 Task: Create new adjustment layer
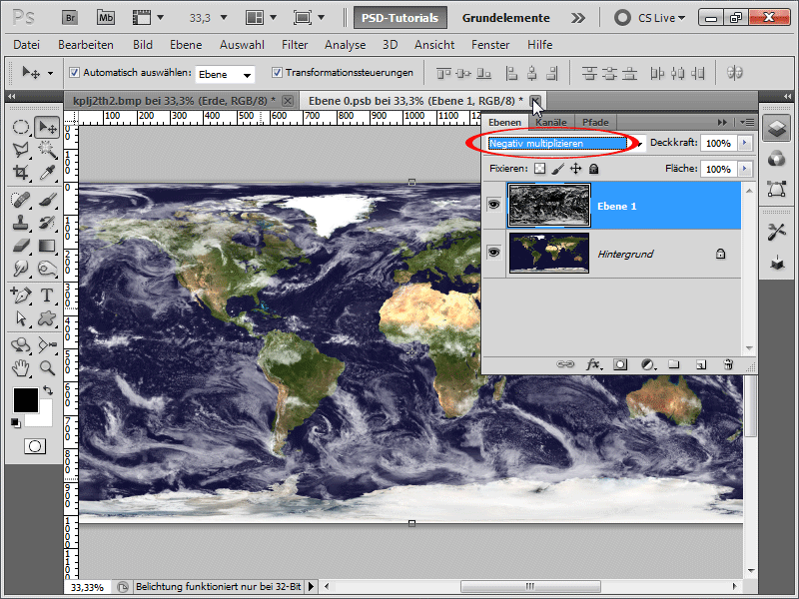pos(647,364)
